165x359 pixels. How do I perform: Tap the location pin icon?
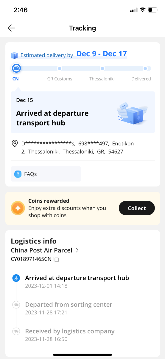click(15, 144)
